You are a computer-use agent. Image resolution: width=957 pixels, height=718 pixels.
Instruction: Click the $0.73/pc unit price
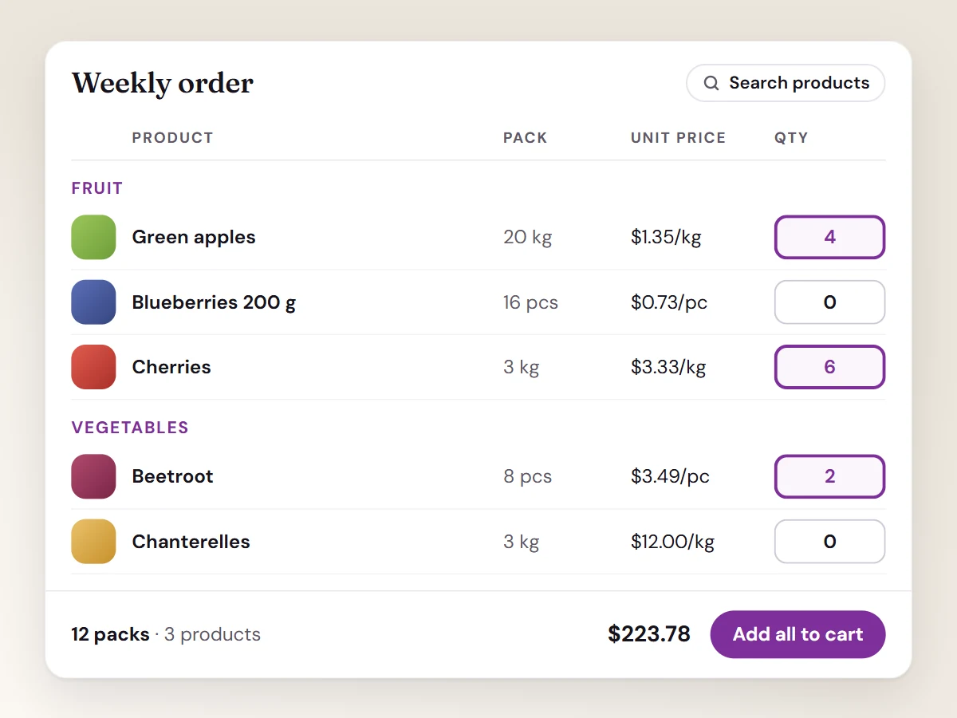coord(669,302)
